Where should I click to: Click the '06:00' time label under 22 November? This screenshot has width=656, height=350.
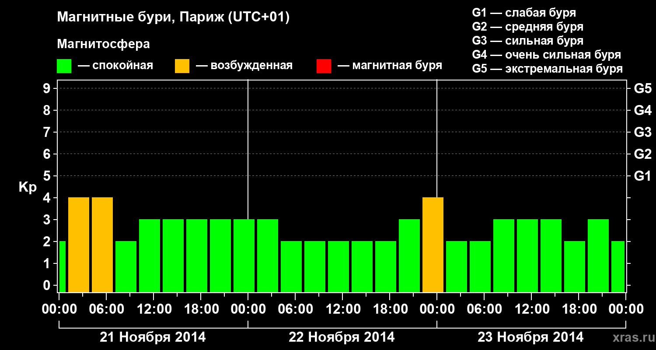pyautogui.click(x=295, y=309)
